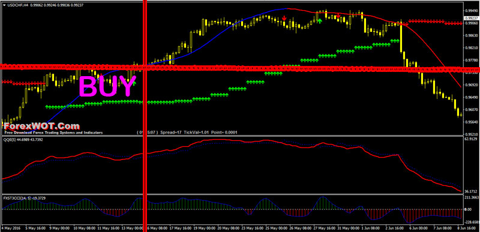Click the 0.99490 price axis label

[471, 10]
